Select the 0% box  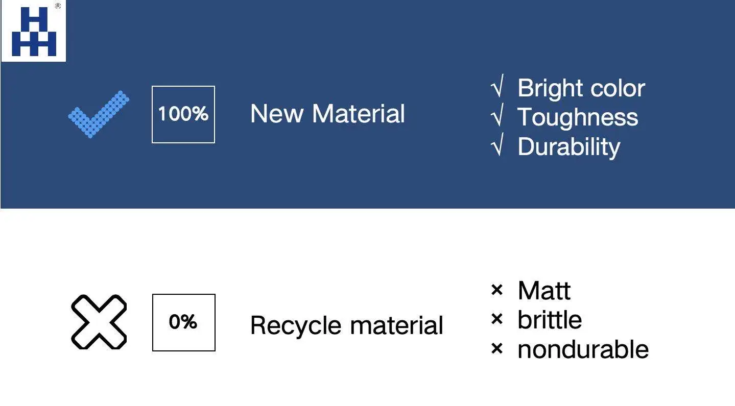[183, 322]
